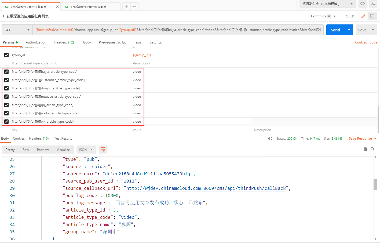Image resolution: width=380 pixels, height=244 pixels.
Task: Uncheck the group_id parameter checkbox
Action: click(6, 55)
